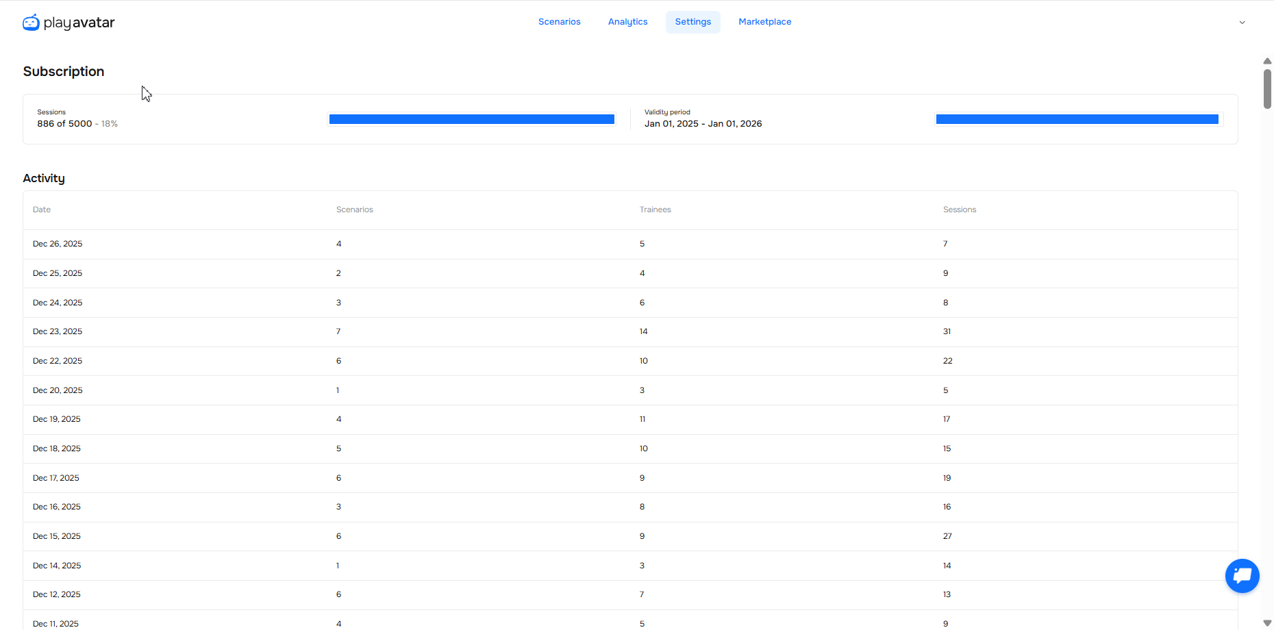Switch to the Analytics tab
Viewport: 1274px width, 630px height.
tap(627, 22)
